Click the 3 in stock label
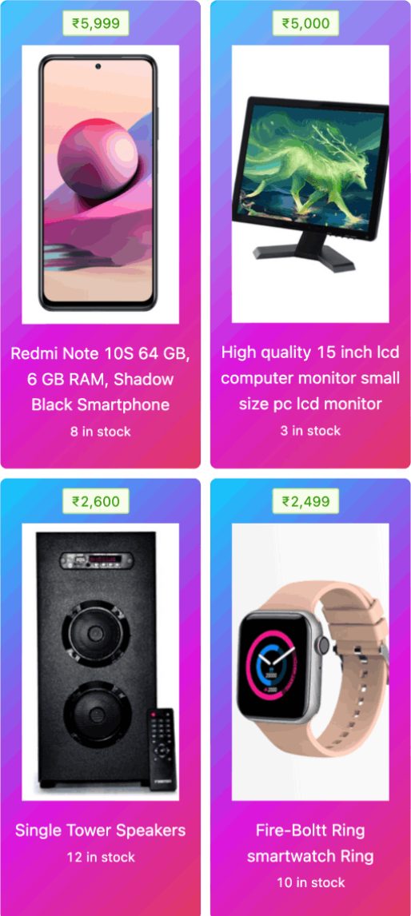 (310, 431)
